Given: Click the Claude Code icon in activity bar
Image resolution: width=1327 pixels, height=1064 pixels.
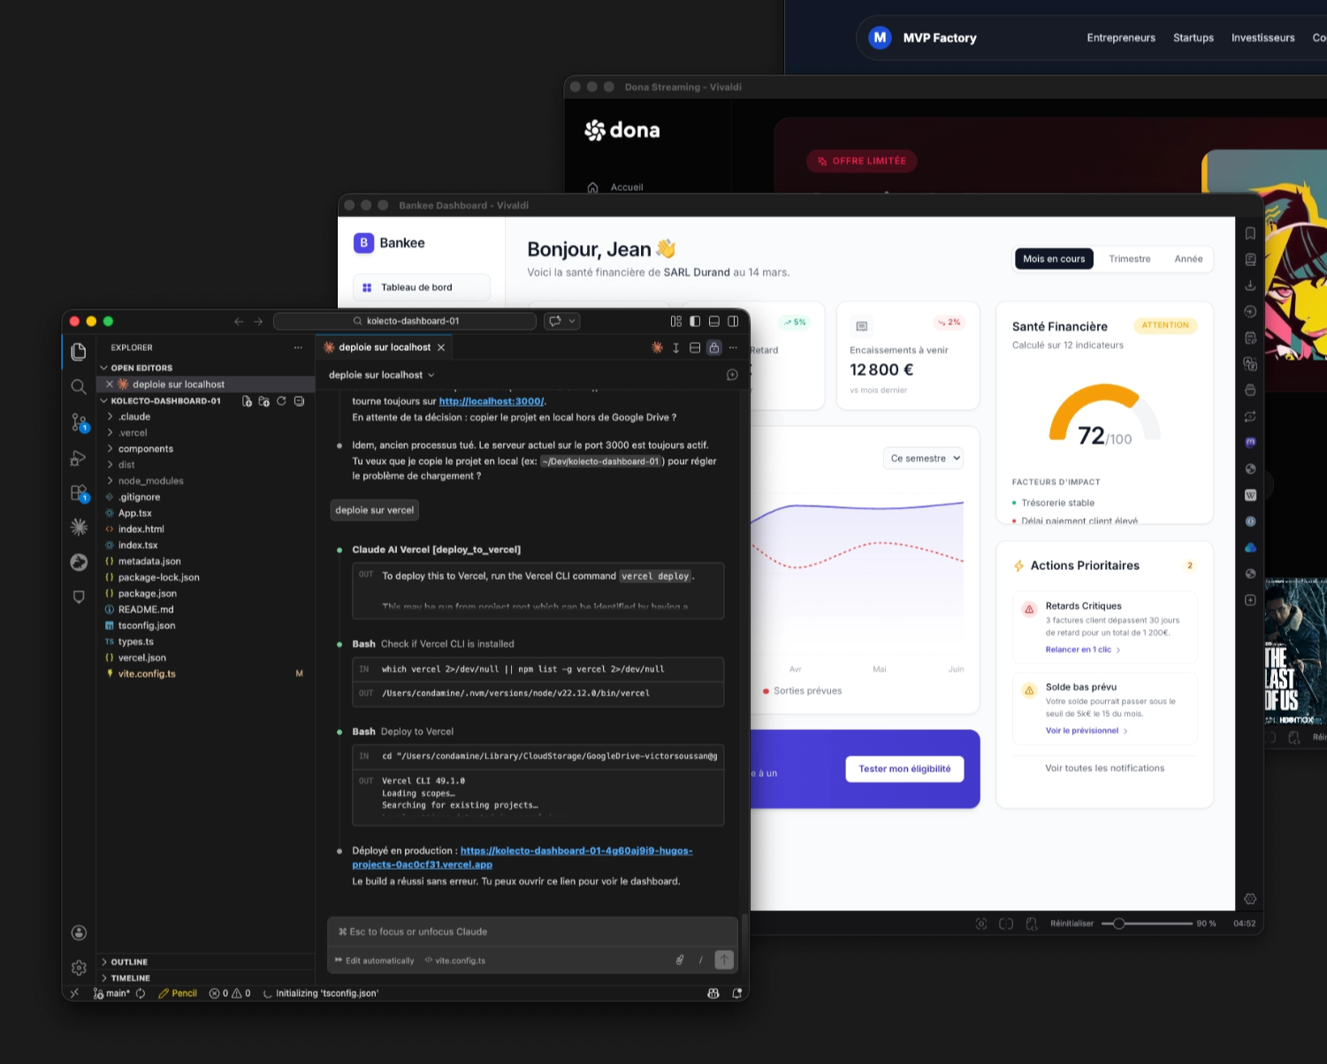Looking at the screenshot, I should (x=79, y=528).
